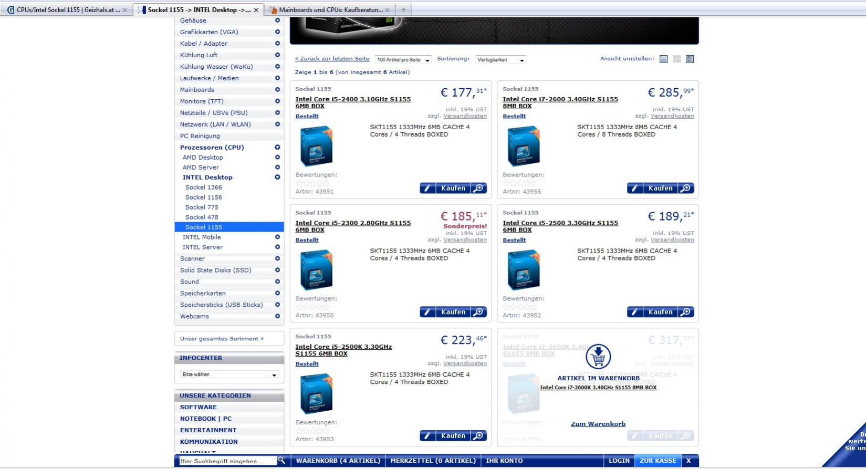Select Sockel 775 in the sidebar
866x469 pixels.
click(202, 207)
